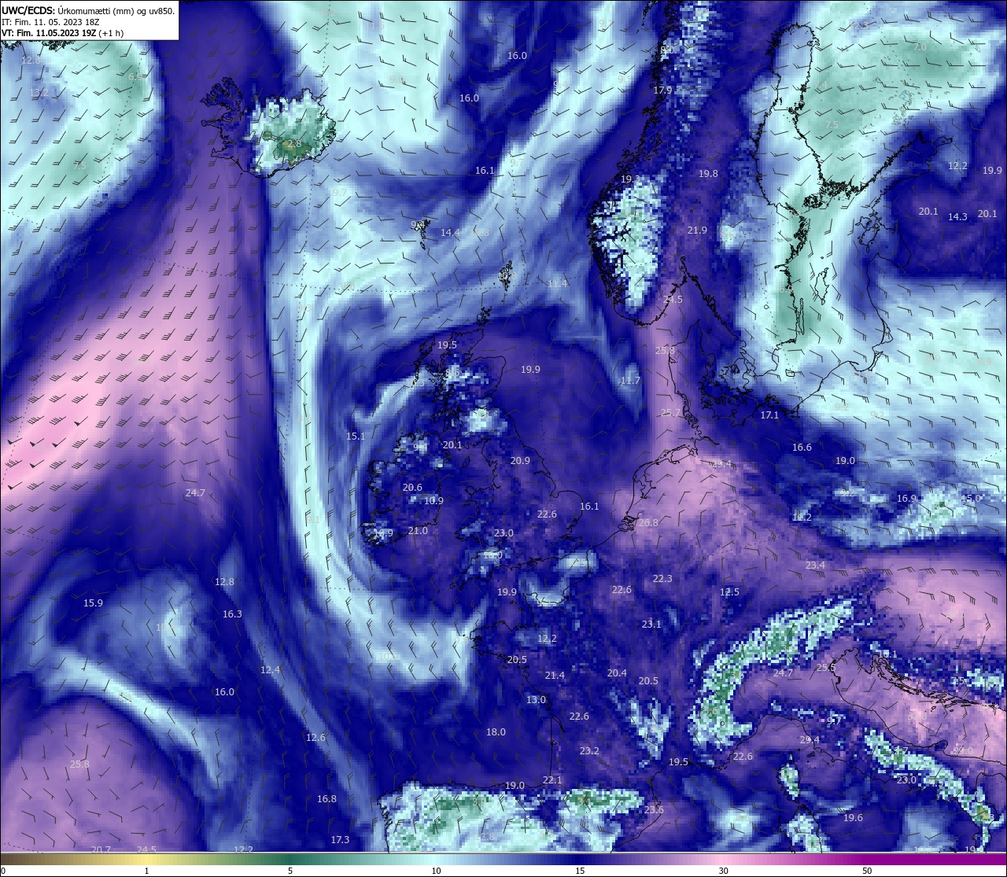Click the 15.9 value in the Atlantic
The height and width of the screenshot is (877, 1007).
coord(93,603)
